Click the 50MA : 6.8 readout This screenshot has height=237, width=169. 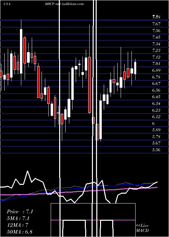20,232
